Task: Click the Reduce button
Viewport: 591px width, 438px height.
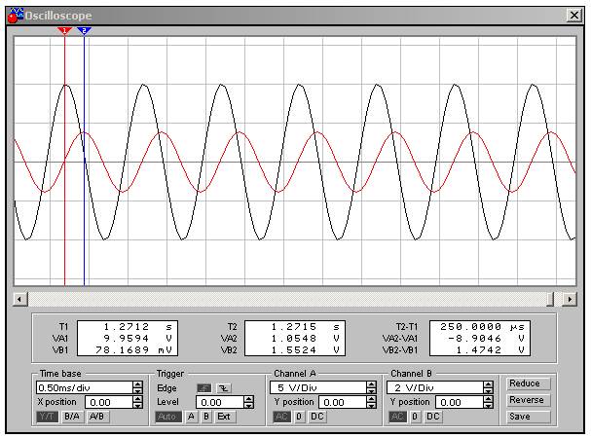Action: [528, 383]
